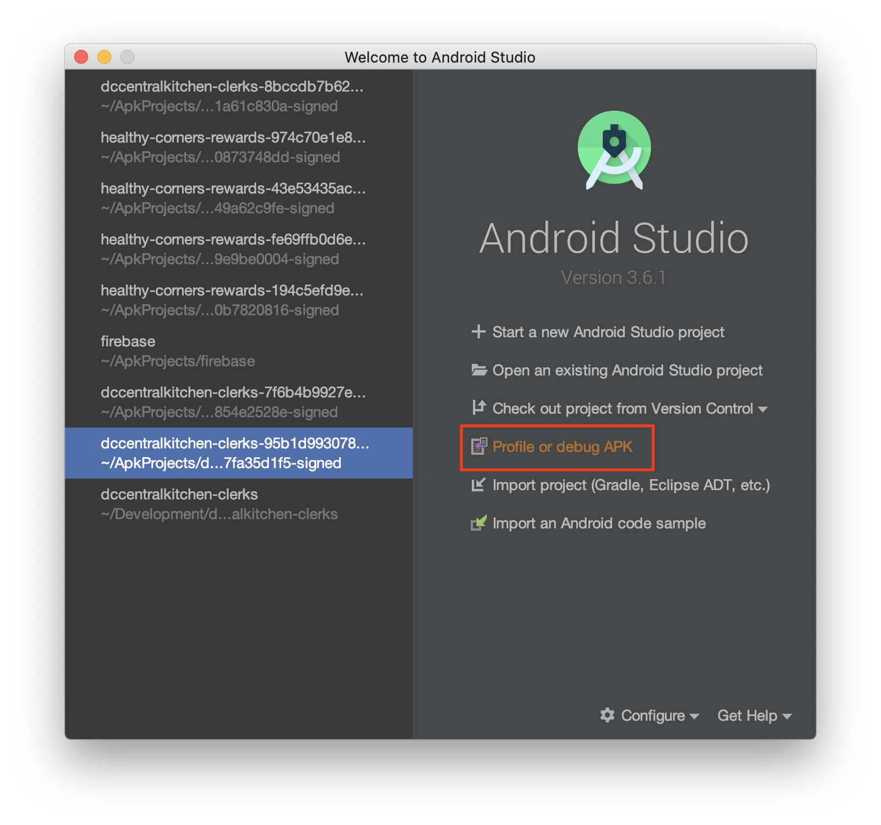Click the open folder icon

coord(479,370)
